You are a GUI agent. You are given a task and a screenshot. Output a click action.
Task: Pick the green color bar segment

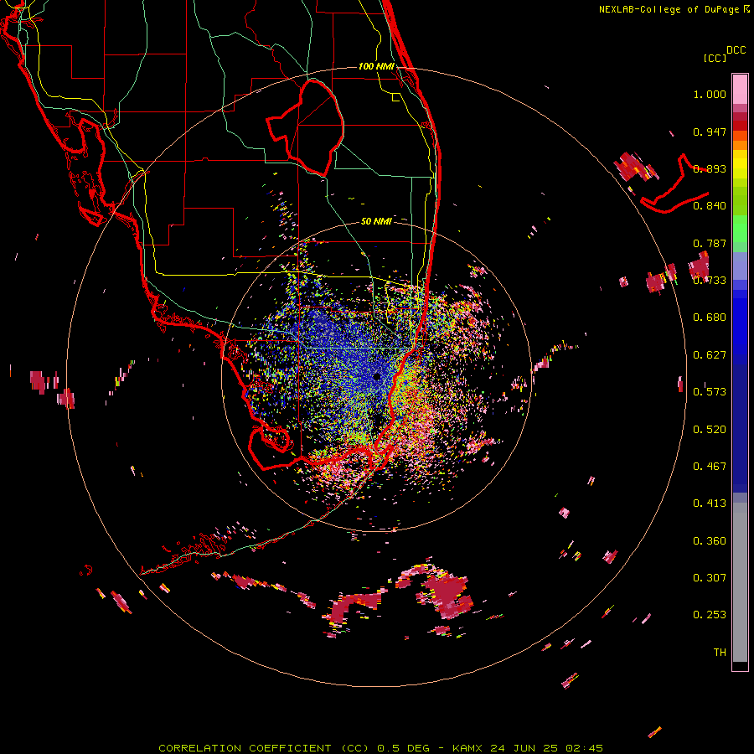pyautogui.click(x=740, y=229)
